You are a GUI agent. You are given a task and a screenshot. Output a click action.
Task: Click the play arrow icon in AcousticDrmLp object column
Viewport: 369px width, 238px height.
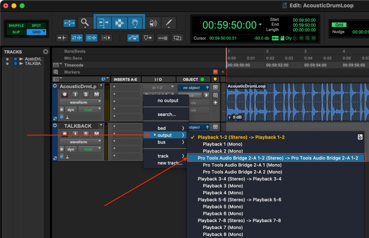206,95
